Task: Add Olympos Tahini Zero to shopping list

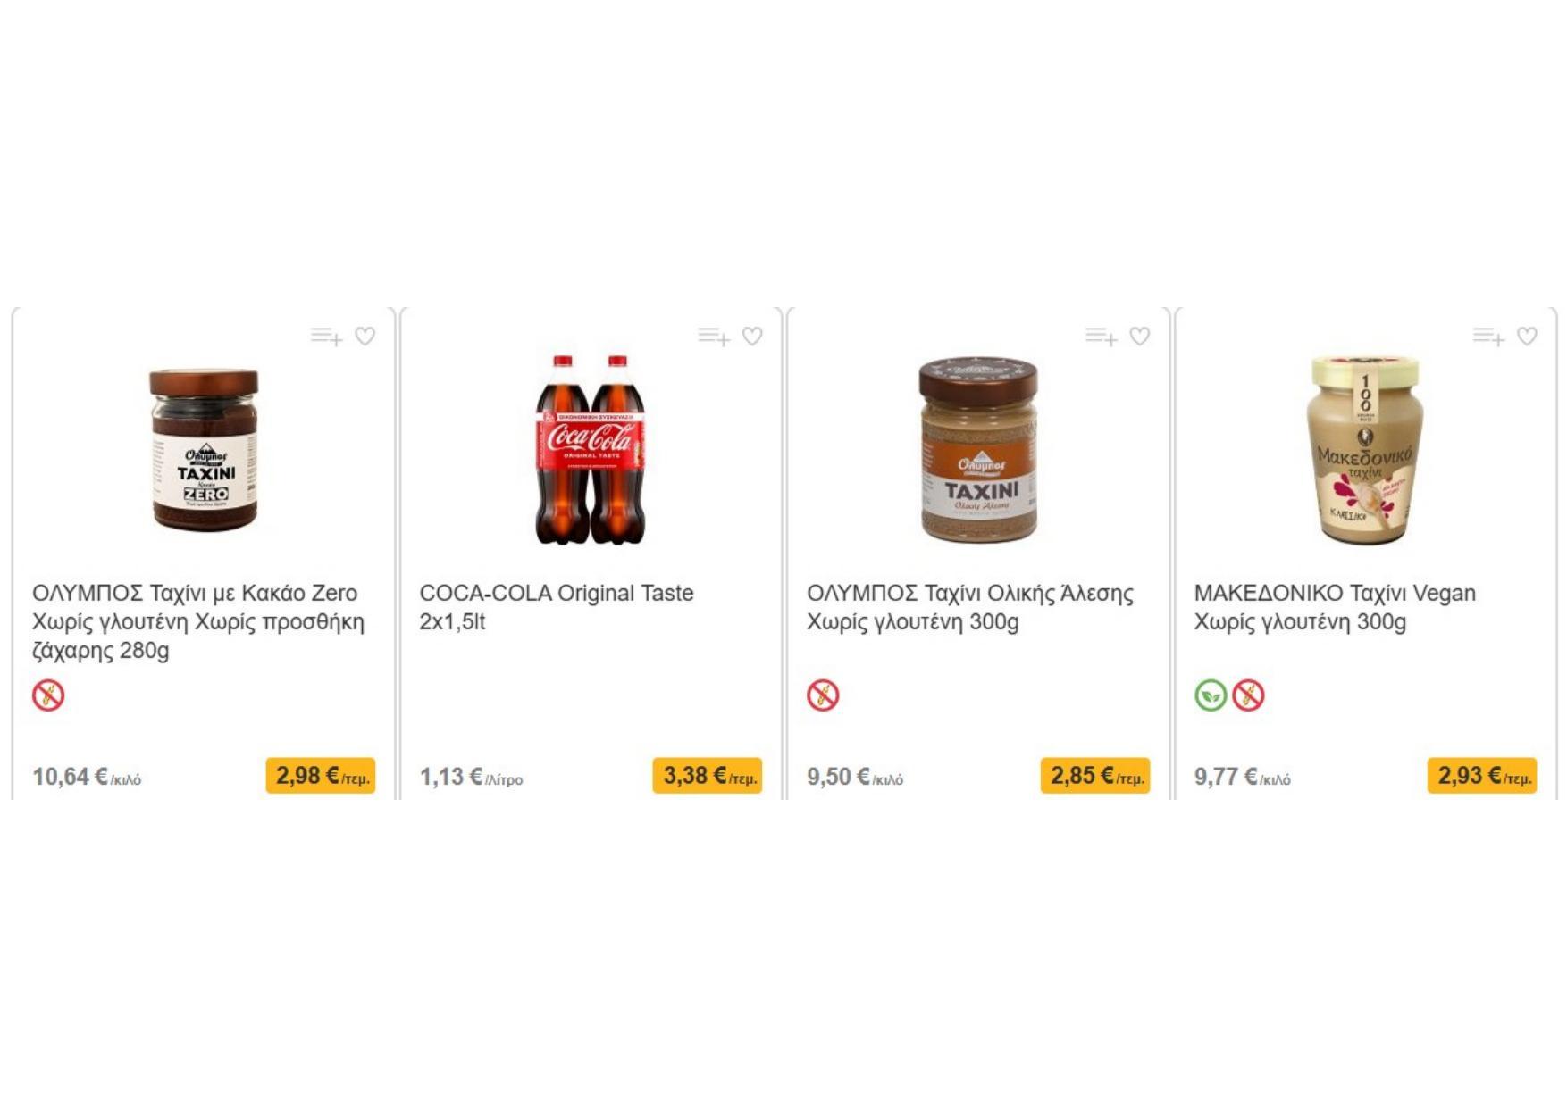Action: click(x=326, y=337)
